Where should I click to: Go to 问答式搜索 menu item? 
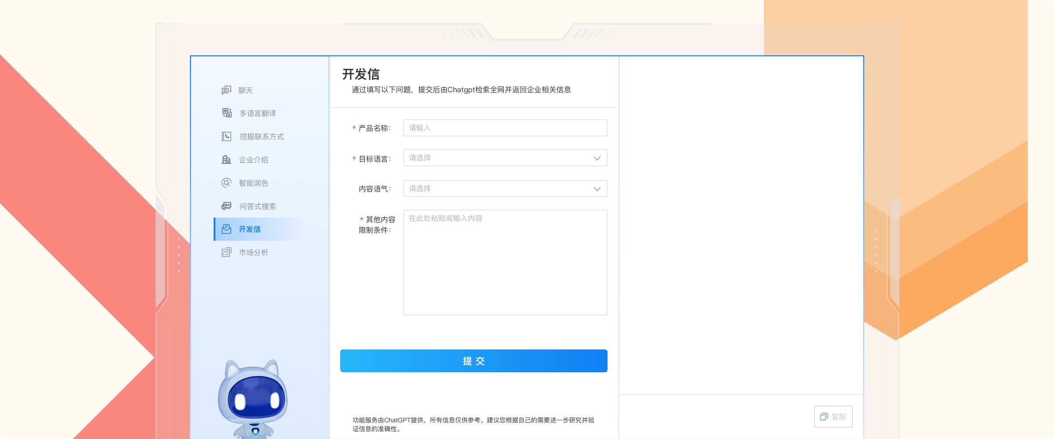(x=258, y=206)
